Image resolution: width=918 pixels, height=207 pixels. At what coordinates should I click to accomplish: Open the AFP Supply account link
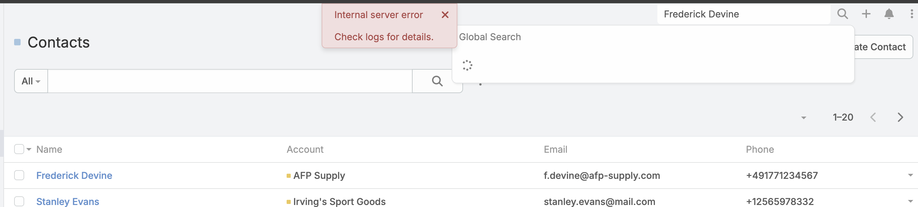(x=319, y=176)
